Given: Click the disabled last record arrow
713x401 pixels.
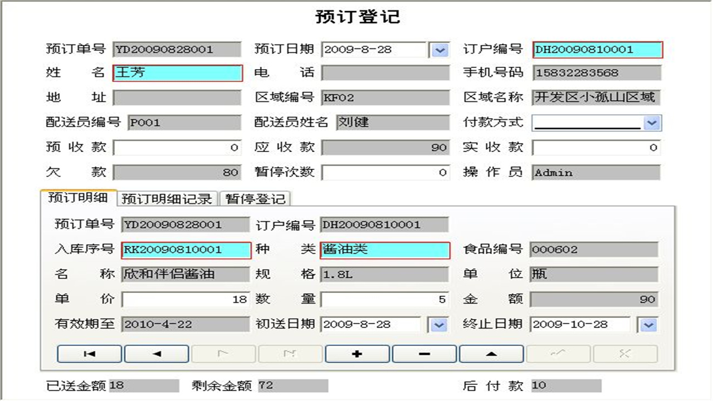Looking at the screenshot, I should pos(290,354).
